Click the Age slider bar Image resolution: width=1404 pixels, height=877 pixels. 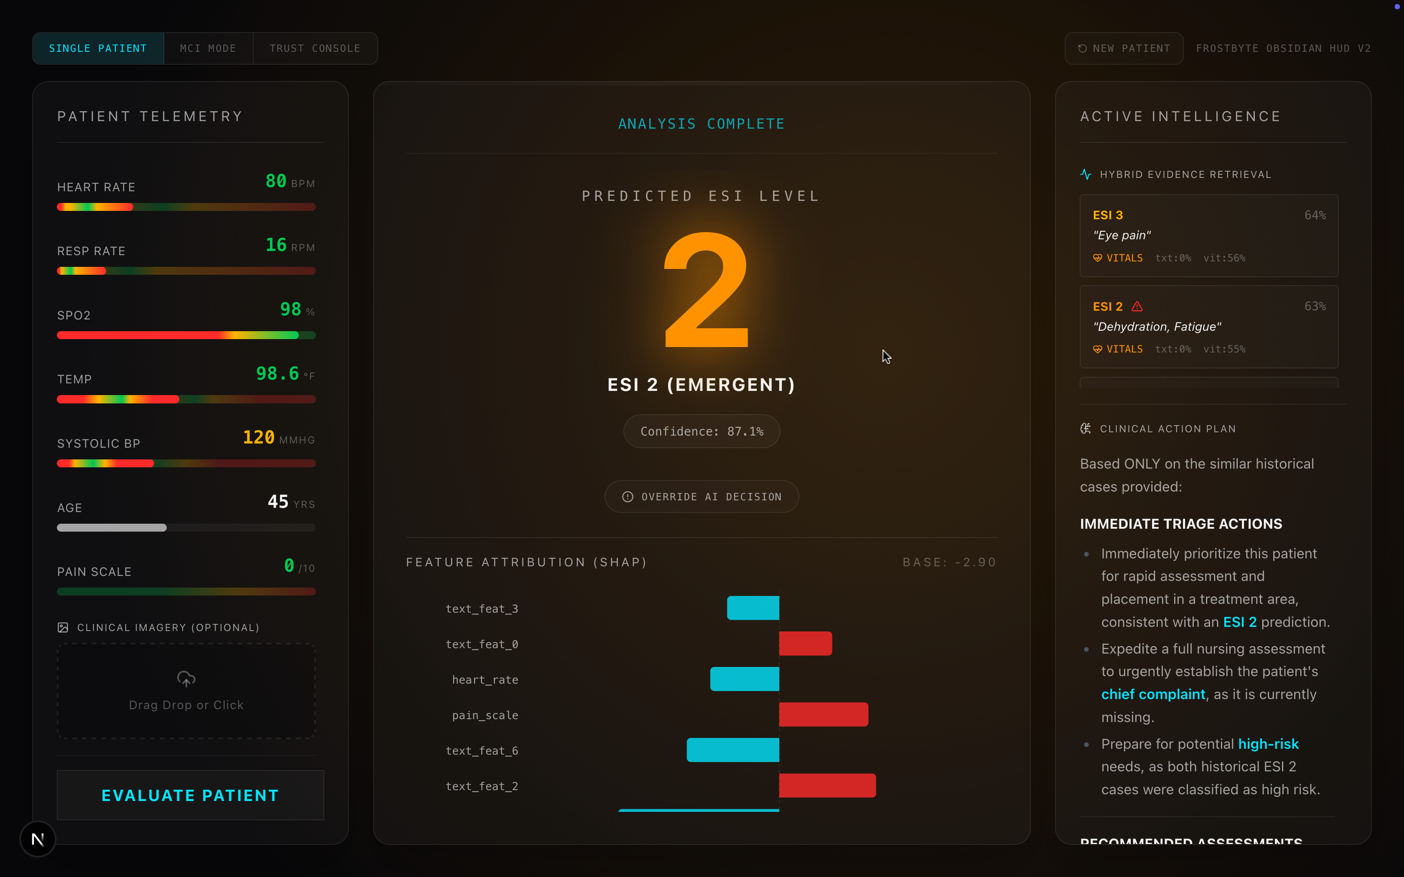pyautogui.click(x=186, y=528)
